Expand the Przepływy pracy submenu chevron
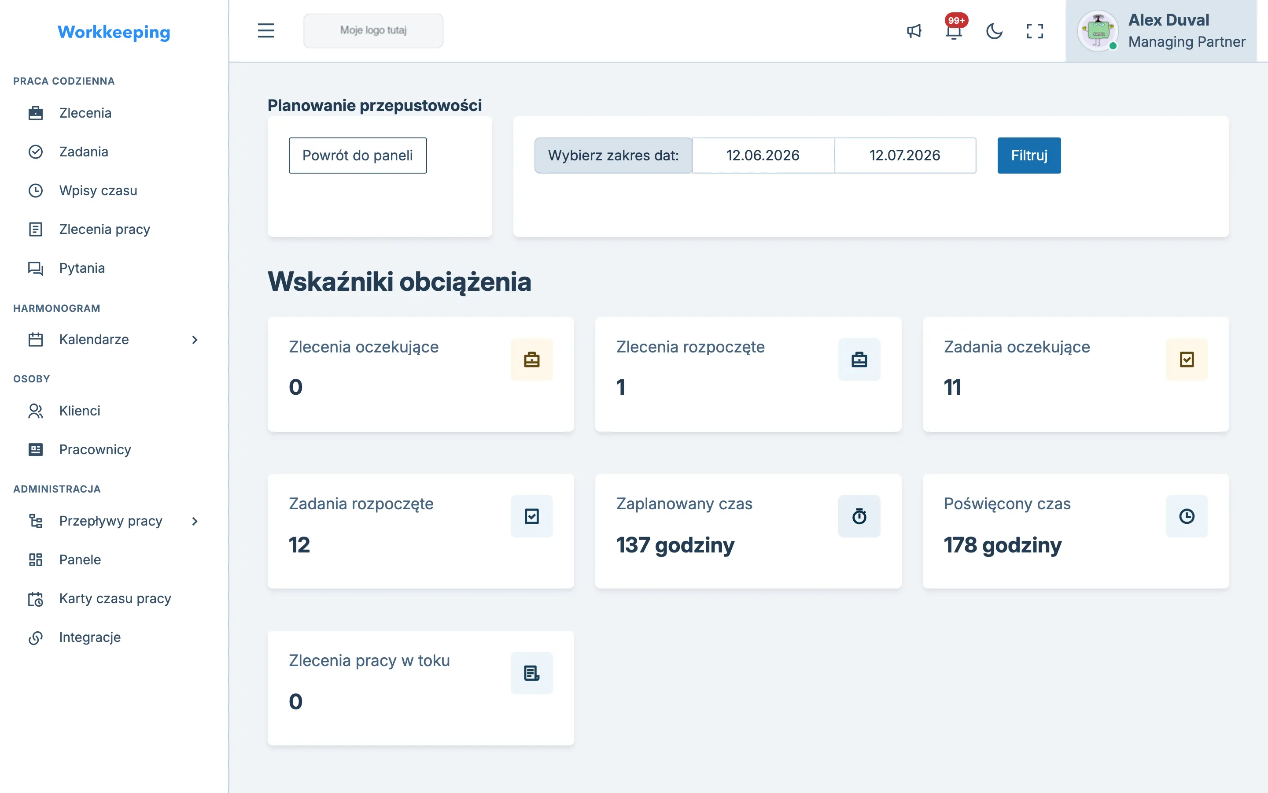 pyautogui.click(x=195, y=521)
